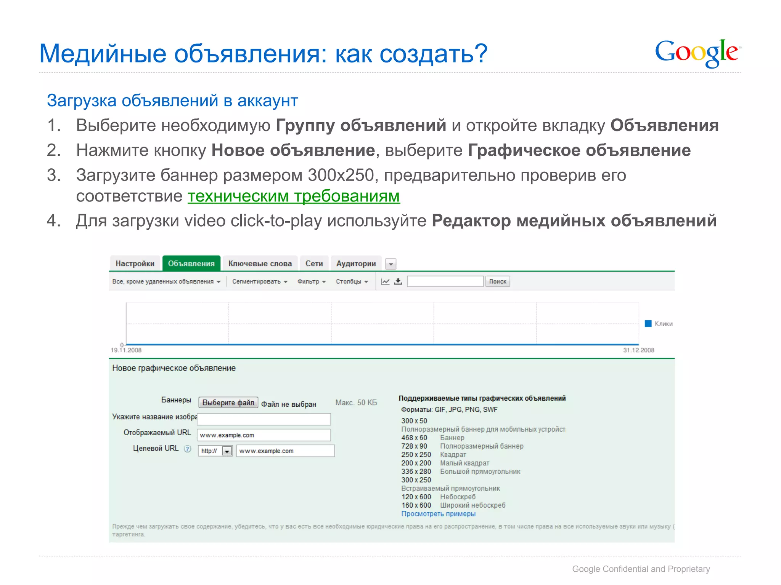Open the Столбцы dropdown
The height and width of the screenshot is (585, 781).
click(352, 281)
